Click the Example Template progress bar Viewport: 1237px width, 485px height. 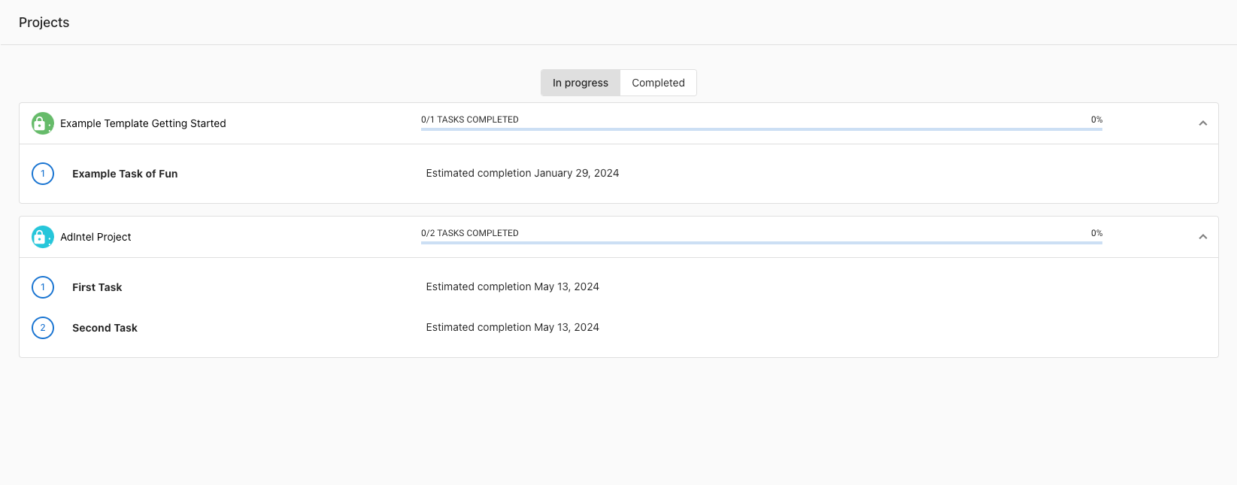(x=761, y=129)
